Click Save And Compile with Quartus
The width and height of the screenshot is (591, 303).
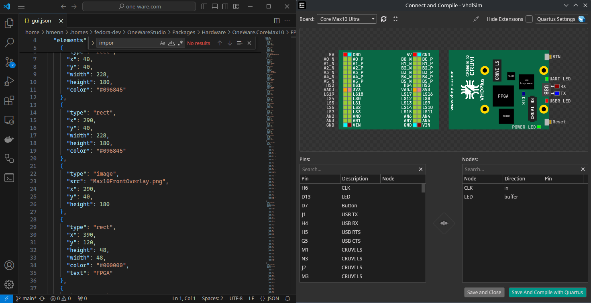tap(548, 293)
